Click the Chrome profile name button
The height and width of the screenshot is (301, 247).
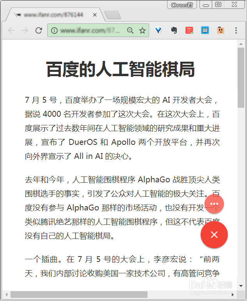pyautogui.click(x=182, y=5)
